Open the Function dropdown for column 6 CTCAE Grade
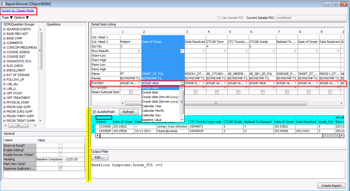Image resolution: width=350 pixels, height=191 pixels. point(274,83)
